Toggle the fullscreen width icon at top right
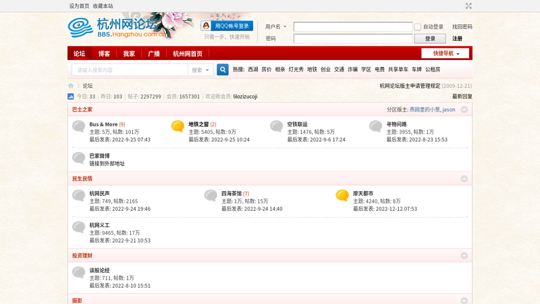This screenshot has width=540, height=304. [468, 6]
